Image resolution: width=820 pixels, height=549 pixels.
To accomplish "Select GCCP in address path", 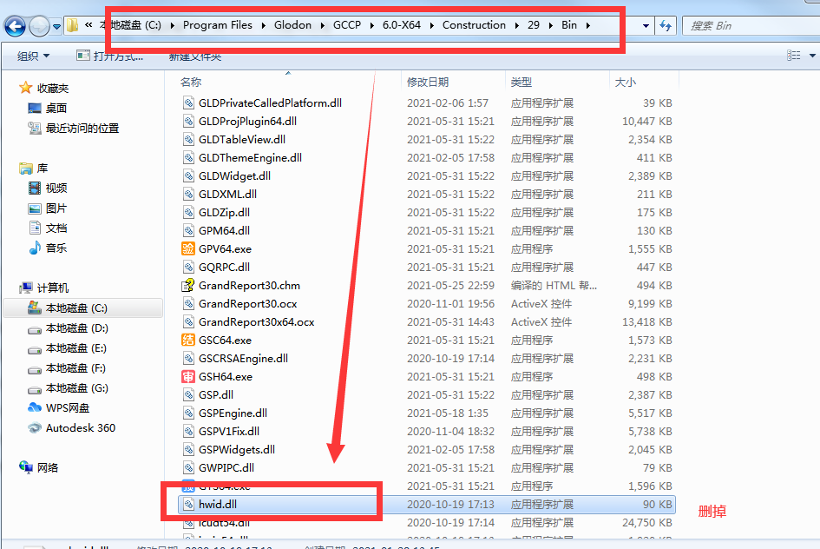I will tap(347, 25).
